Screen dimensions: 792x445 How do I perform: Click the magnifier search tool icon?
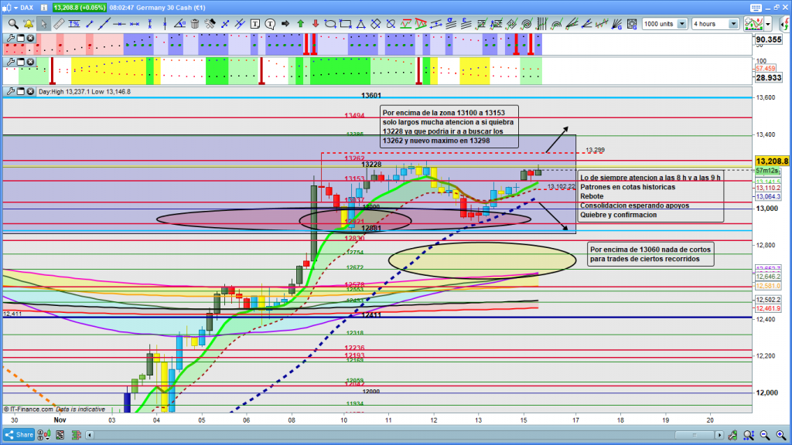(13, 24)
